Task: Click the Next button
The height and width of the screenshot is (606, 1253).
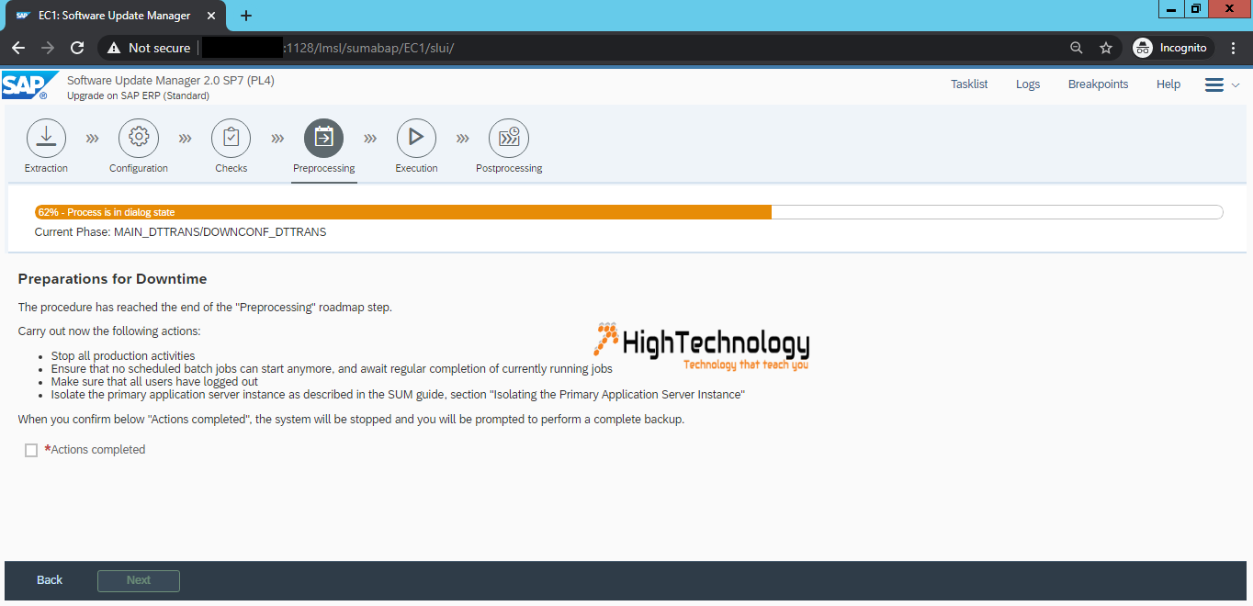Action: 139,580
